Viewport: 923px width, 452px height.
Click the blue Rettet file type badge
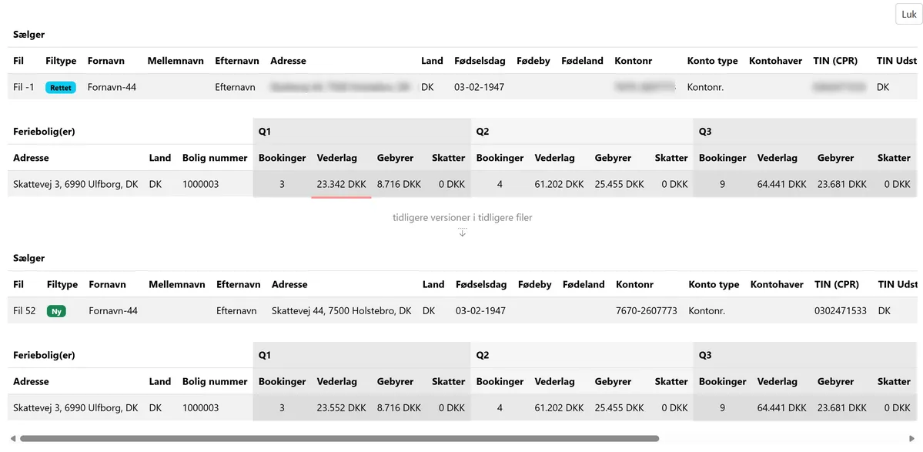[61, 88]
